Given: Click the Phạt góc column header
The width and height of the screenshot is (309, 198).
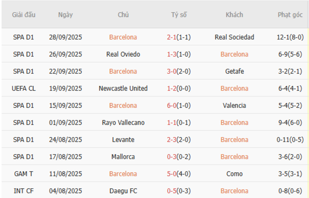Looking at the screenshot, I should pos(290,15).
